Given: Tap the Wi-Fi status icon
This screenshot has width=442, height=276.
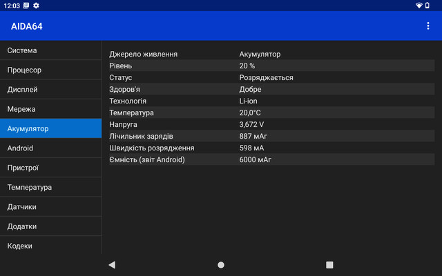Looking at the screenshot, I should (419, 6).
